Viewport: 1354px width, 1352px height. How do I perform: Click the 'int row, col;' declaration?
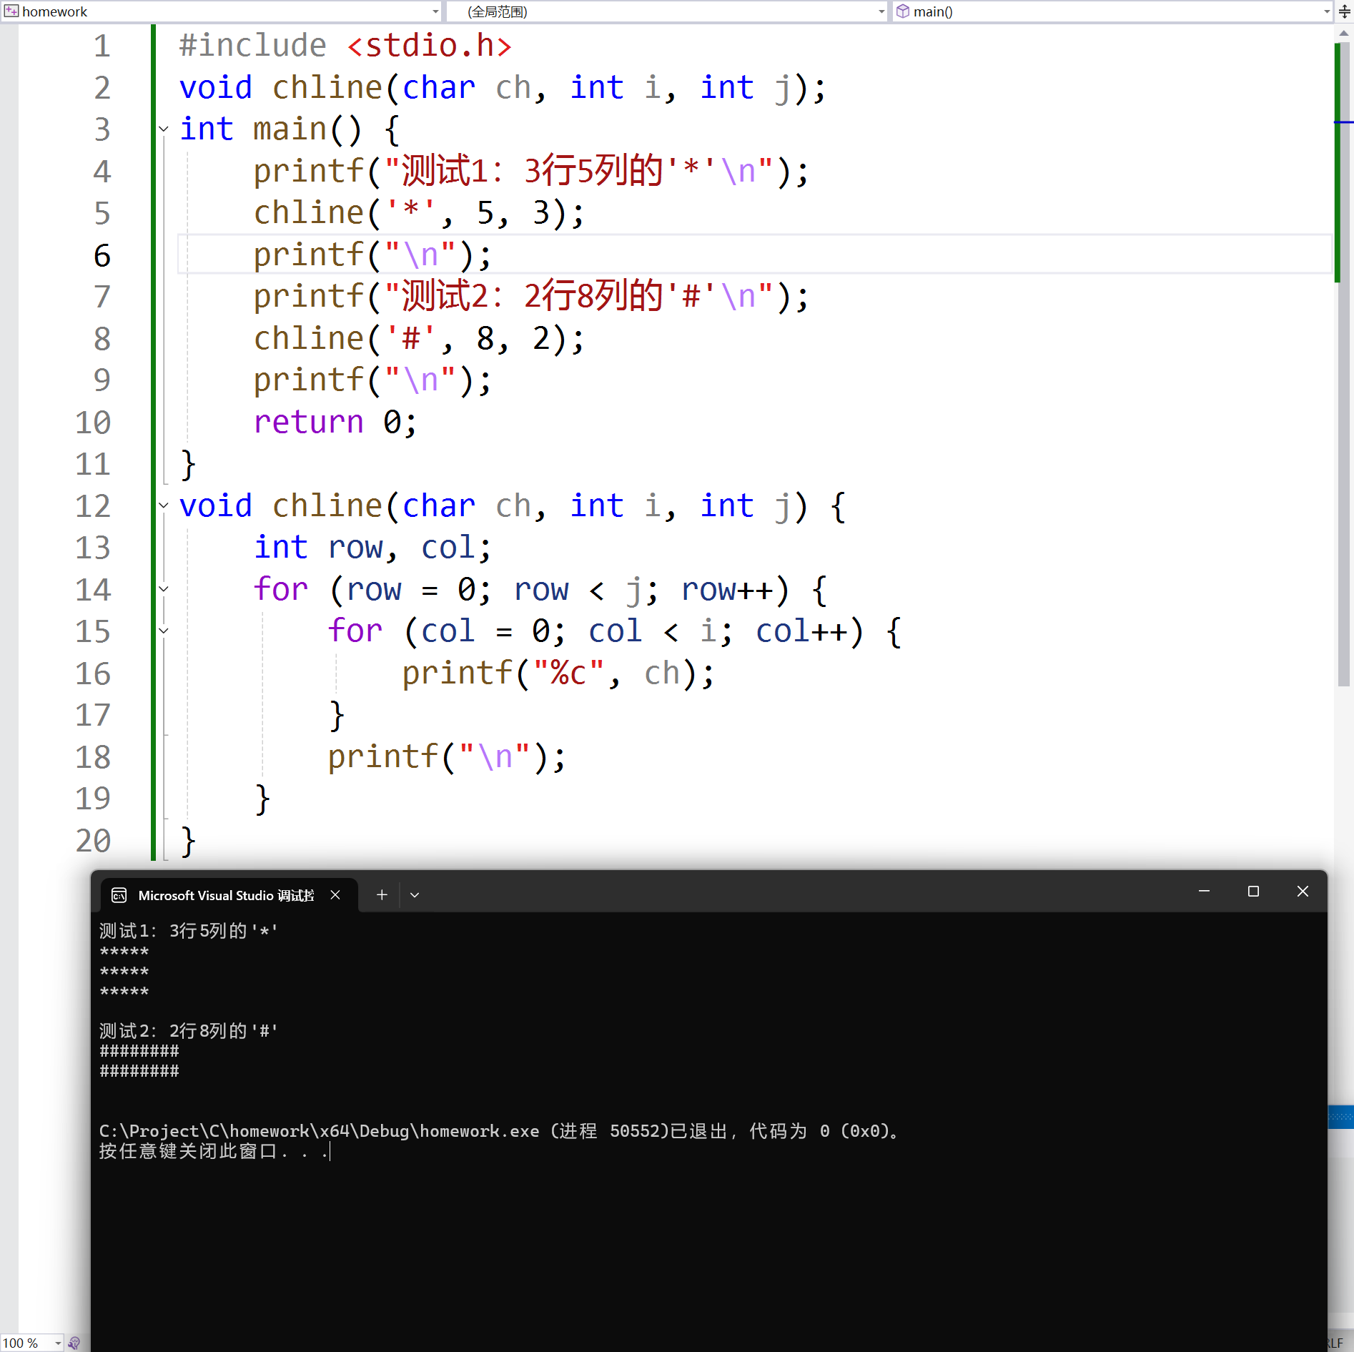(372, 548)
